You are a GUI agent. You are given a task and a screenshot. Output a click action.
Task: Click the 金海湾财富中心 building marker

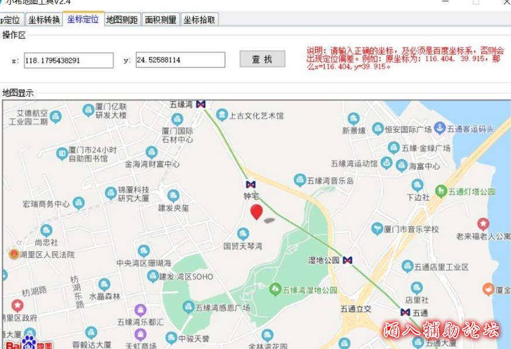coord(152,152)
